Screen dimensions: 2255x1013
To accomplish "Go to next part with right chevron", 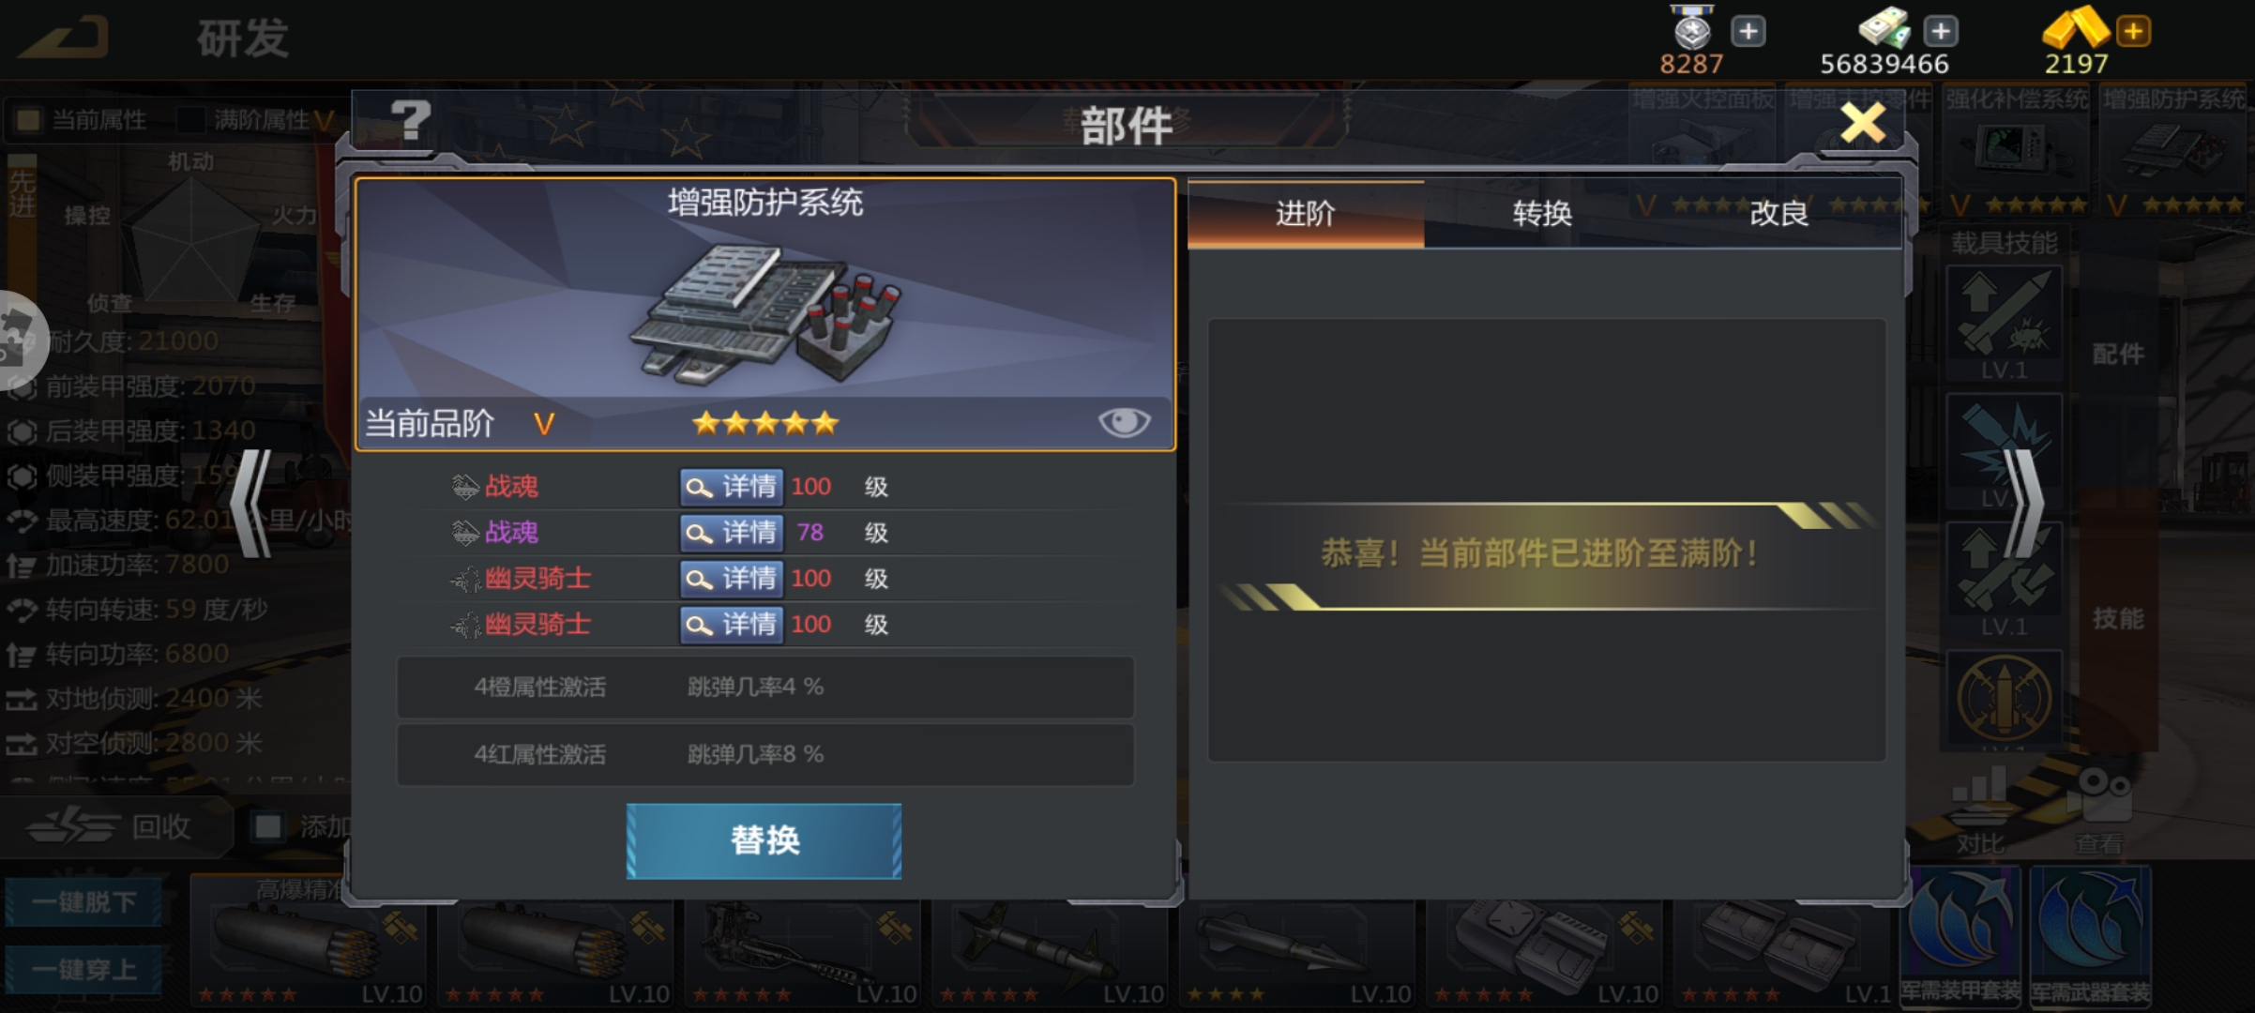I will point(2023,505).
